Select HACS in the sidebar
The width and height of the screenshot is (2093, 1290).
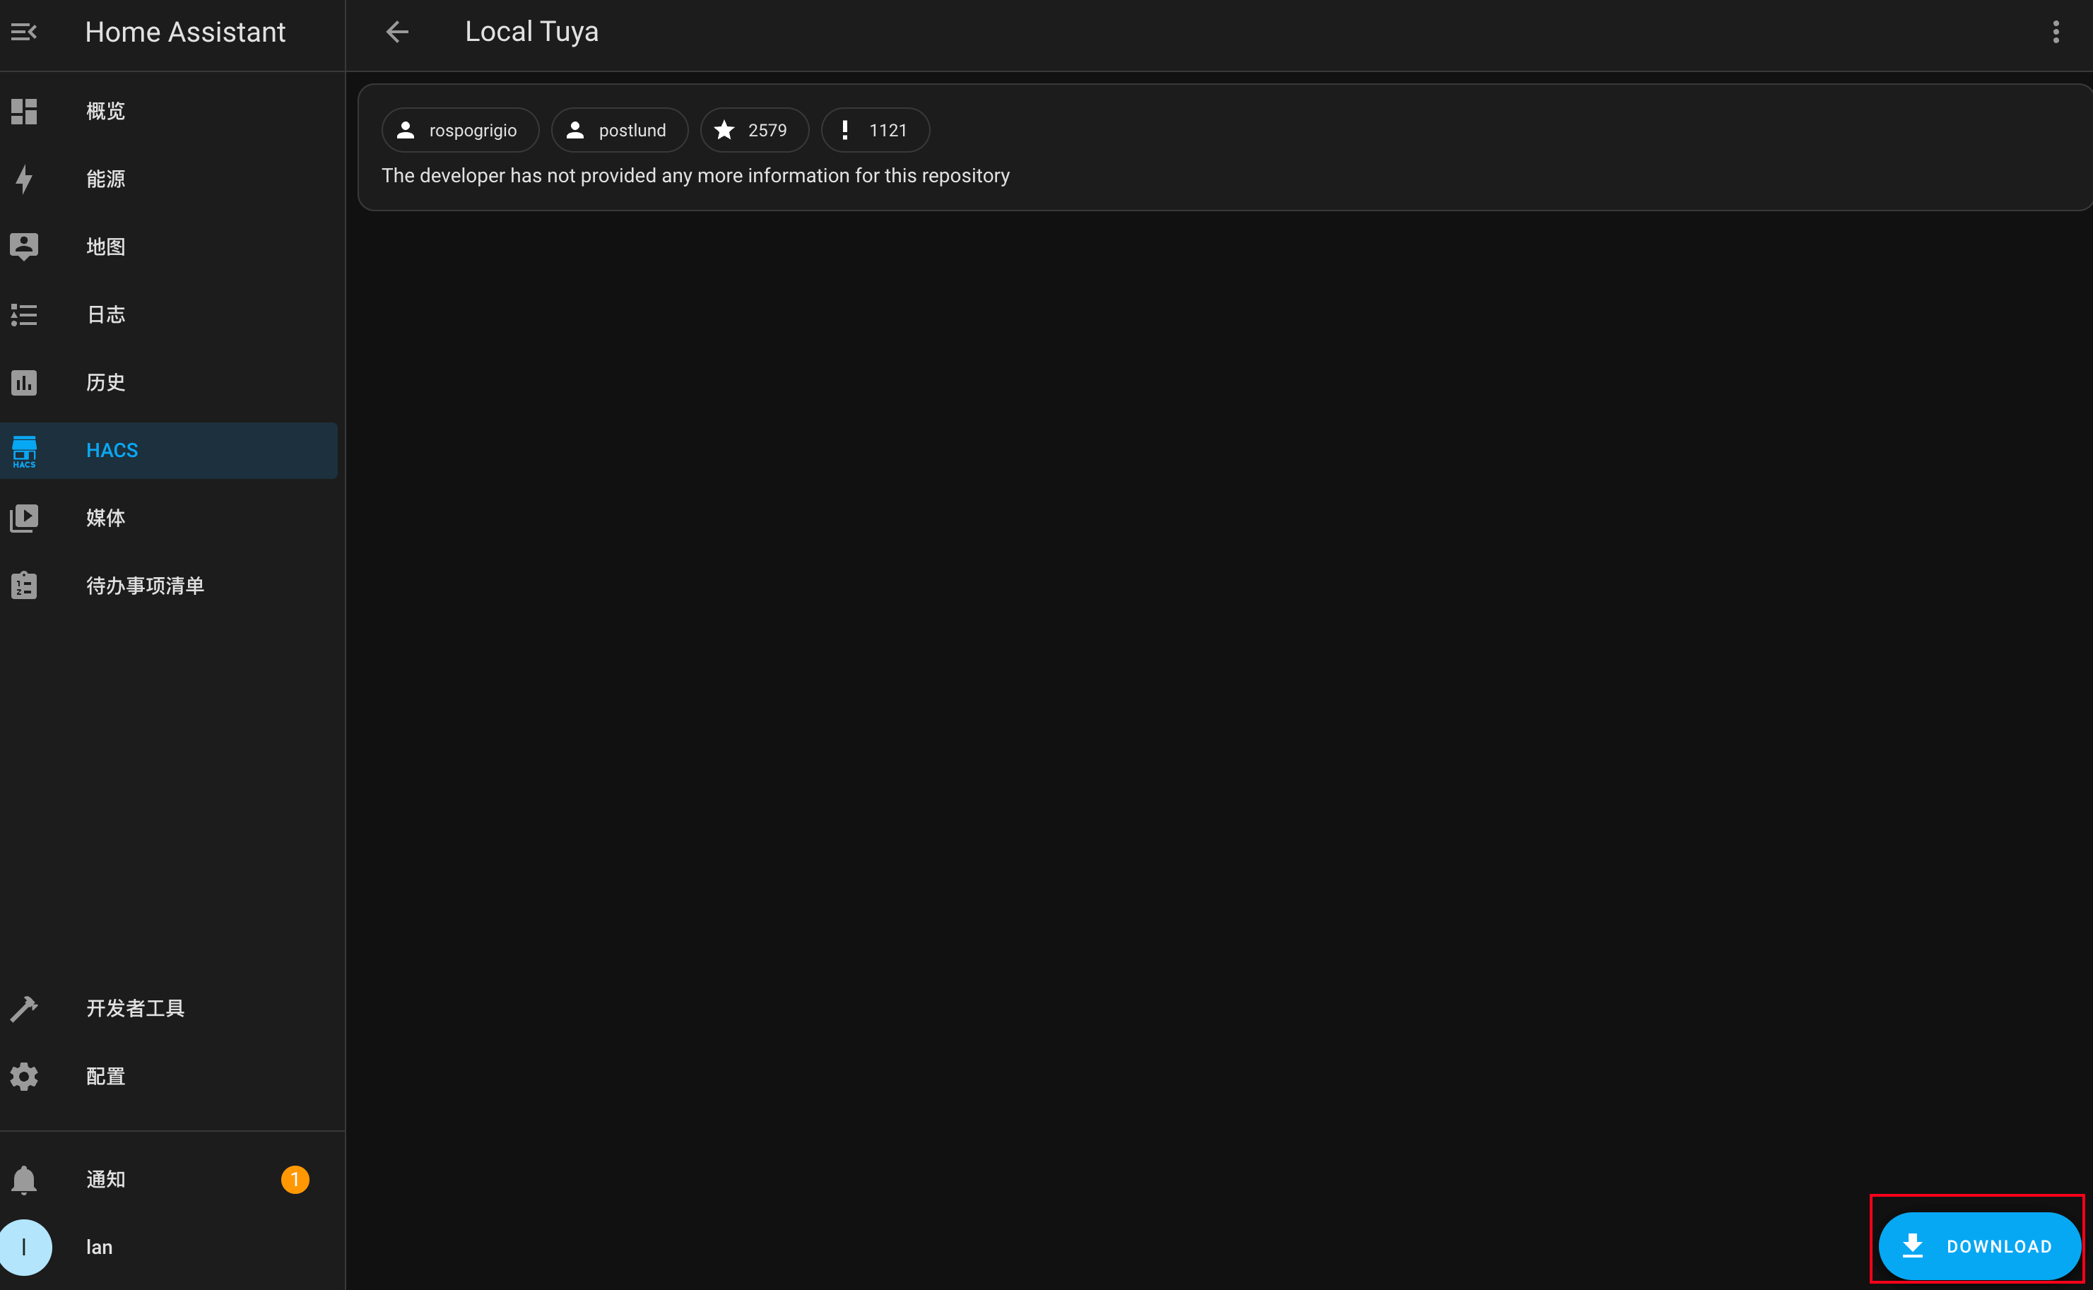pyautogui.click(x=169, y=451)
